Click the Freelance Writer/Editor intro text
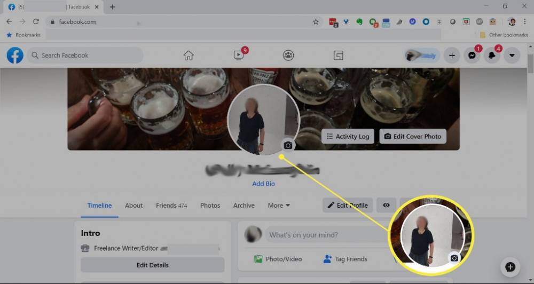Viewport: 534px width, 284px height. pos(126,248)
